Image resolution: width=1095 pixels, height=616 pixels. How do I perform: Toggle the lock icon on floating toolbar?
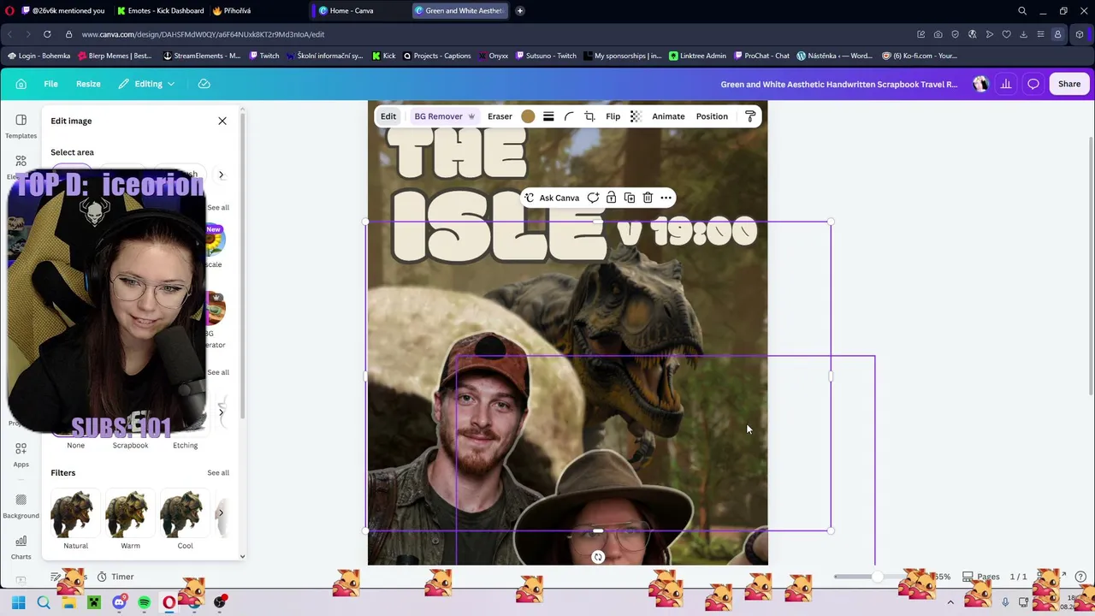(611, 198)
